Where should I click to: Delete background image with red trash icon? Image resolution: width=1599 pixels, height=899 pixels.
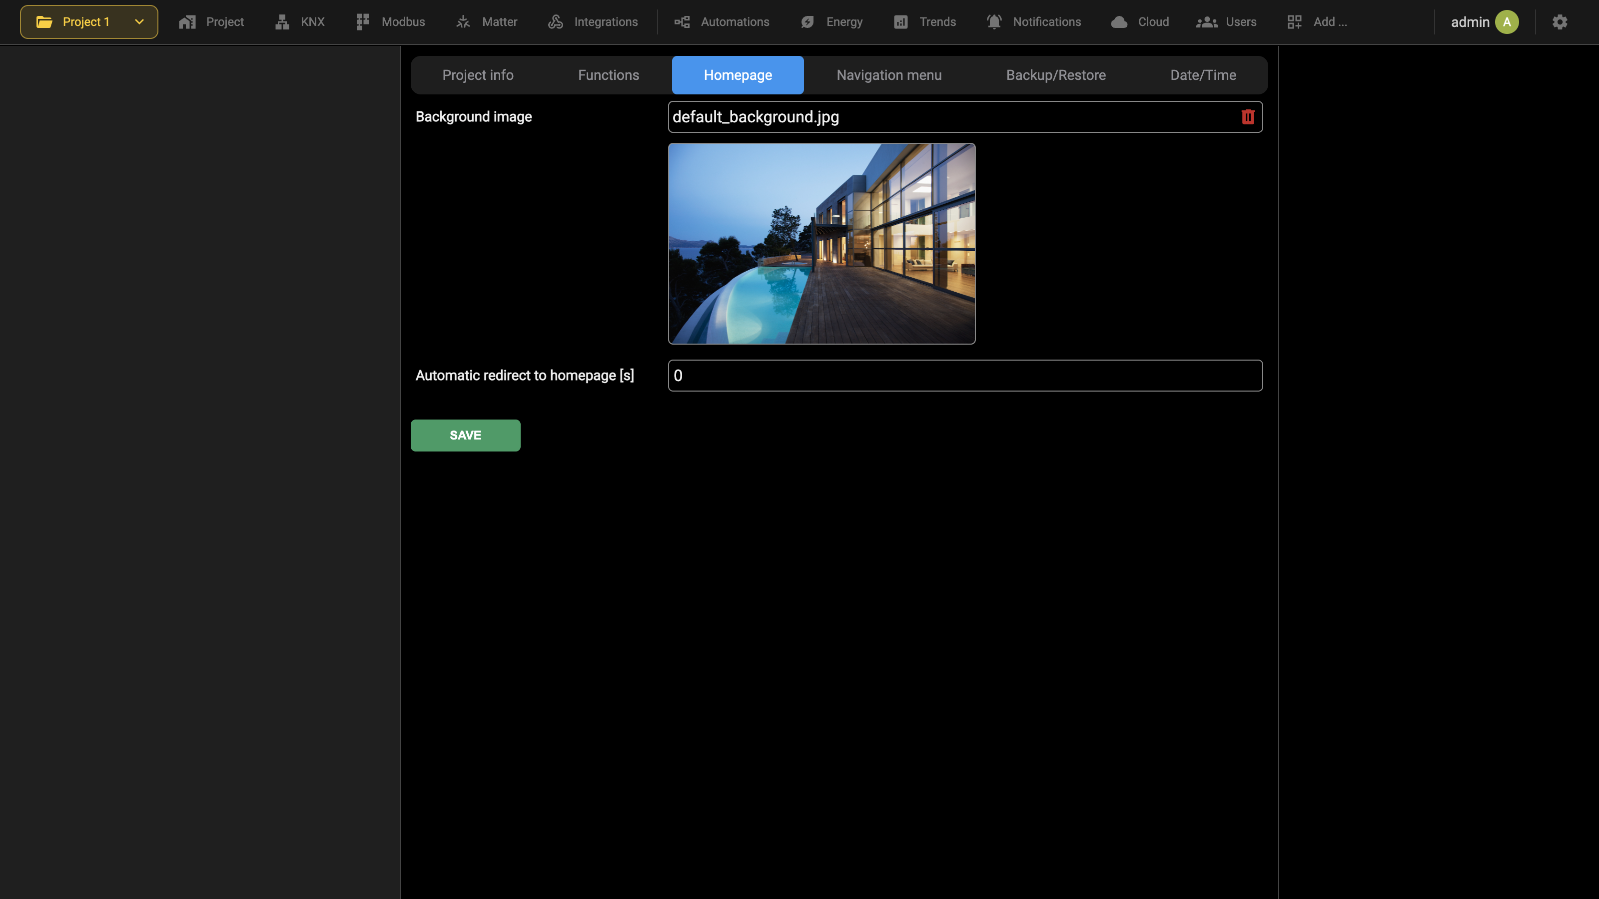click(x=1248, y=117)
